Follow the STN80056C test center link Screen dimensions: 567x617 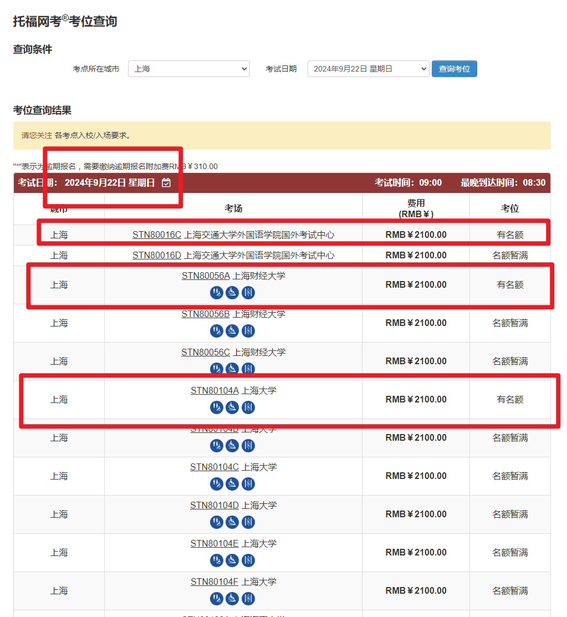tap(206, 352)
